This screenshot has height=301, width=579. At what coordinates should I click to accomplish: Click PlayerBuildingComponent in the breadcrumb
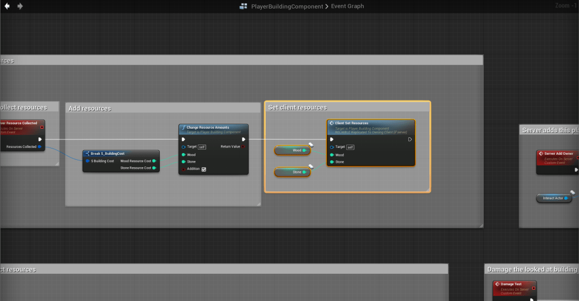click(x=287, y=6)
